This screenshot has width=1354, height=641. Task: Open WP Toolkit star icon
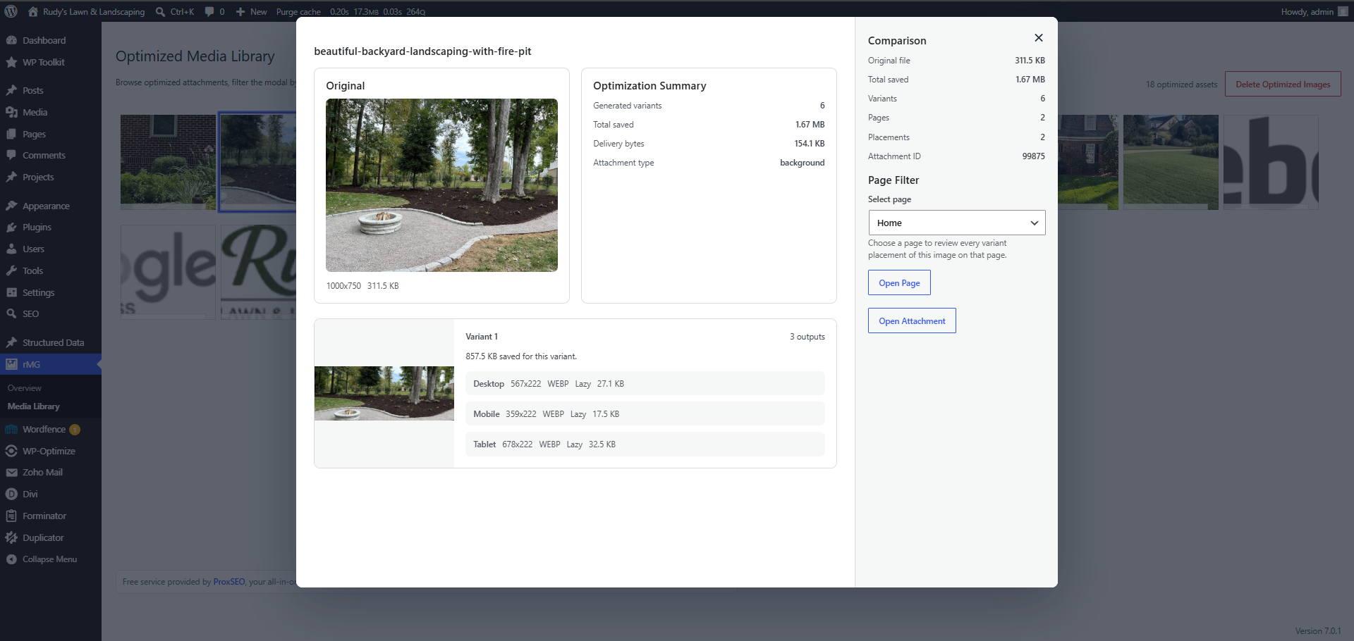11,62
